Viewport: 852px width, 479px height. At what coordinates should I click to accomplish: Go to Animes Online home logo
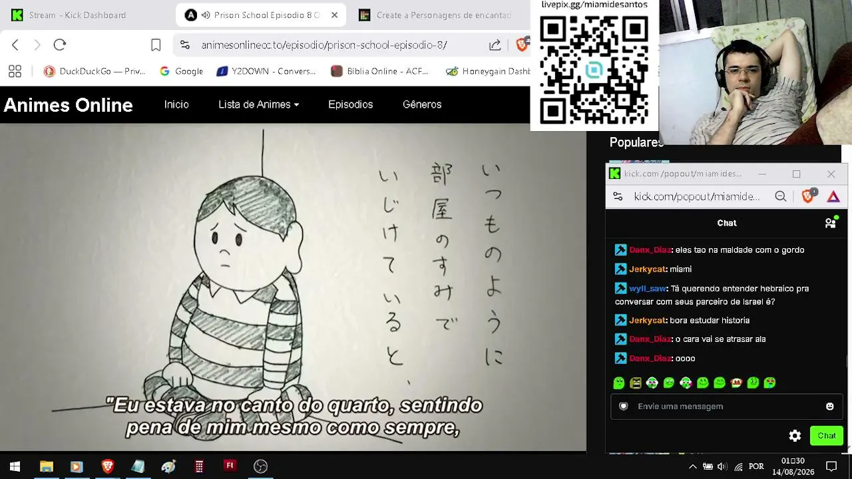point(69,105)
